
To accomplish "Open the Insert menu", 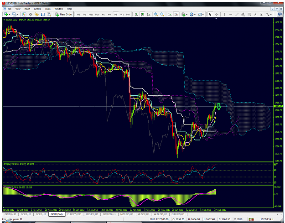I will (x=27, y=9).
